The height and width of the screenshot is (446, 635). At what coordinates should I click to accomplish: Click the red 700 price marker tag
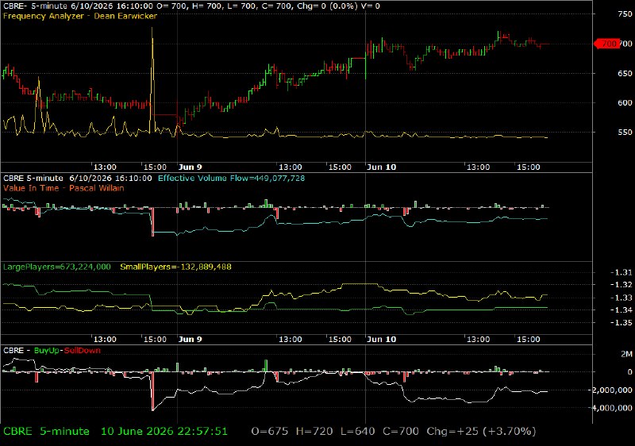(x=606, y=44)
